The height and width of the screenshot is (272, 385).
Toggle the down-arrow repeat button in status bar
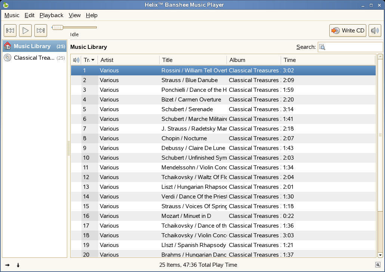18,265
